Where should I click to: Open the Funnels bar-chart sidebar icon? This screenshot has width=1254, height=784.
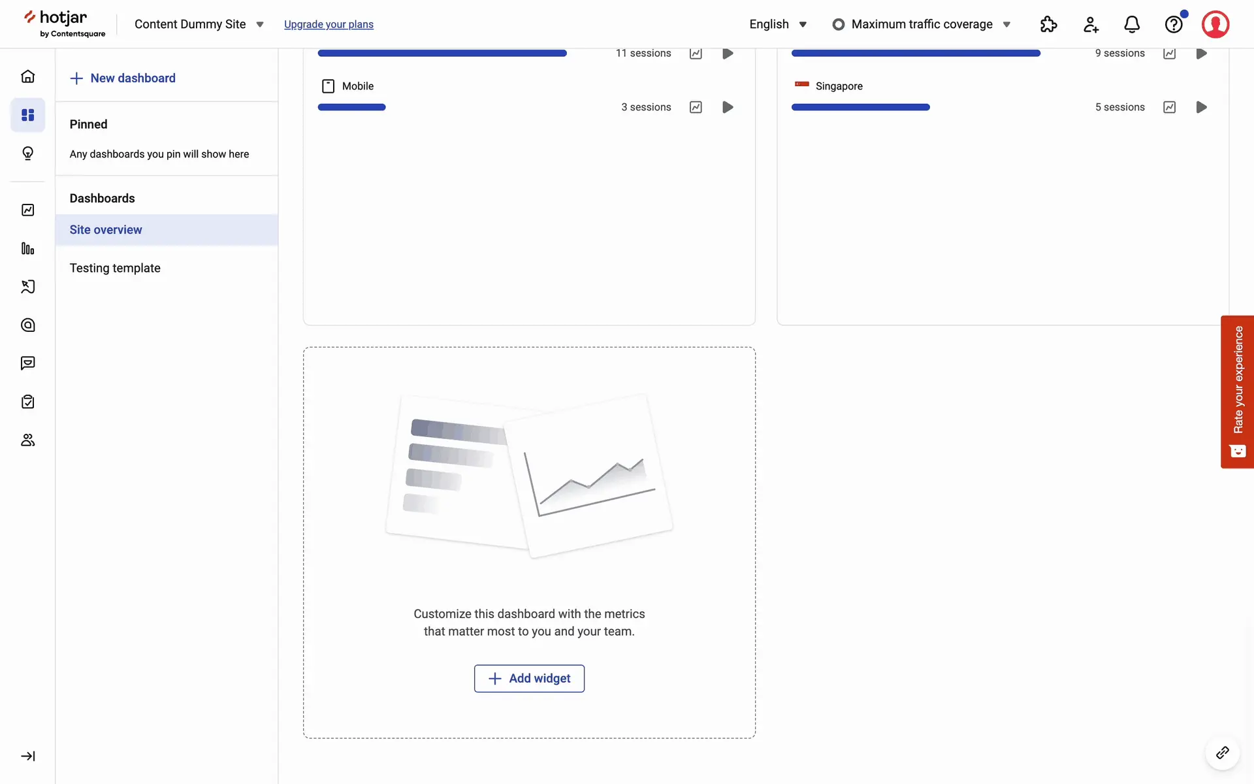point(27,248)
